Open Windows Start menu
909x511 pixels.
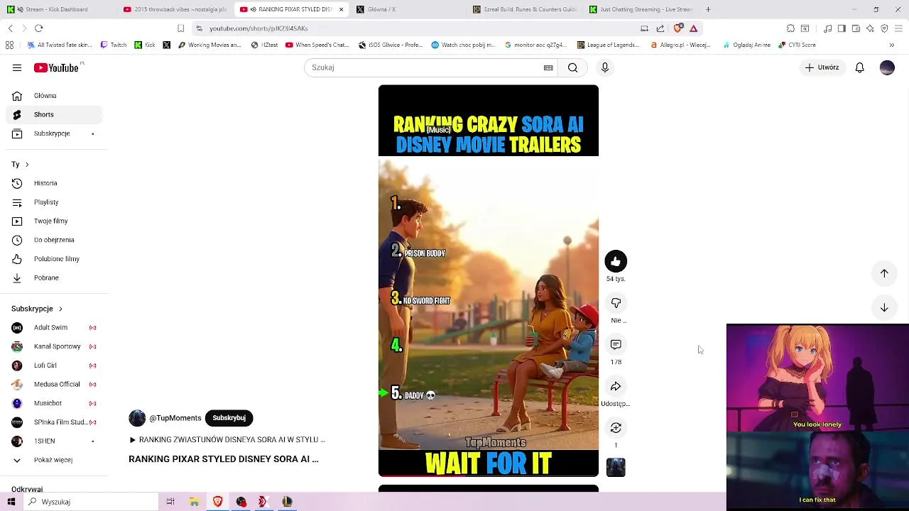(11, 502)
